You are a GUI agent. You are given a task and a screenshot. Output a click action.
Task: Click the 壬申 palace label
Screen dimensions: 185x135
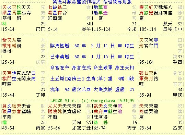coord(177,29)
